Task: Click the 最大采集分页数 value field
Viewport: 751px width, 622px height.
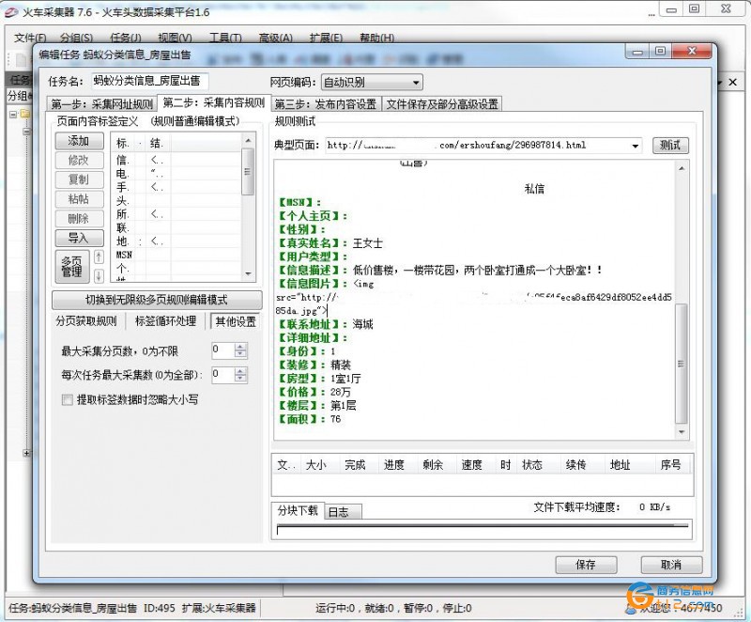Action: [223, 350]
